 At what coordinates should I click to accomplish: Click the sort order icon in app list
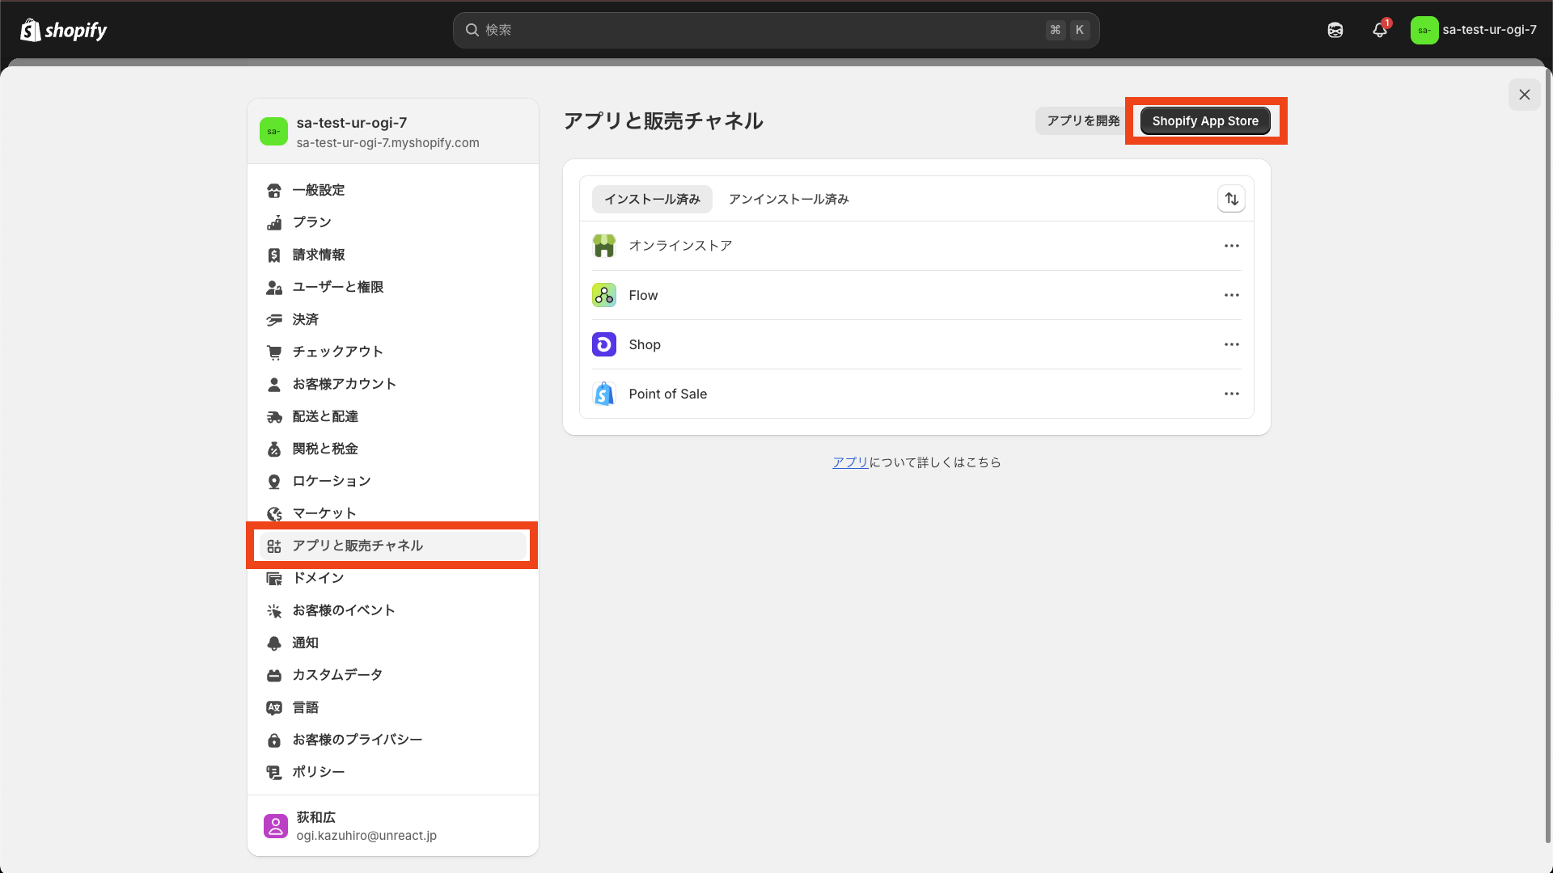point(1231,199)
